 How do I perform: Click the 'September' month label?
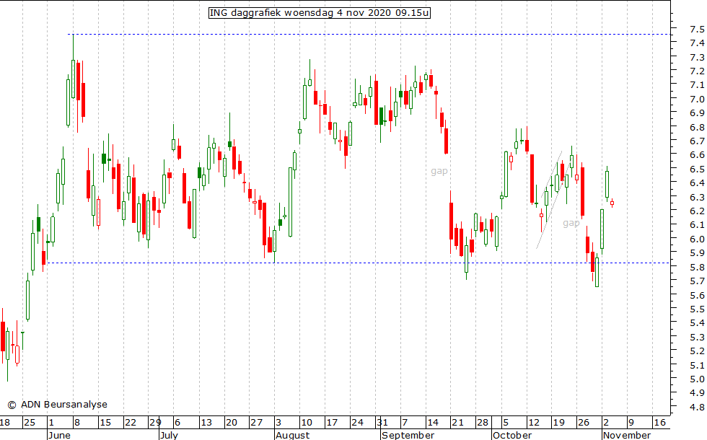pyautogui.click(x=408, y=435)
